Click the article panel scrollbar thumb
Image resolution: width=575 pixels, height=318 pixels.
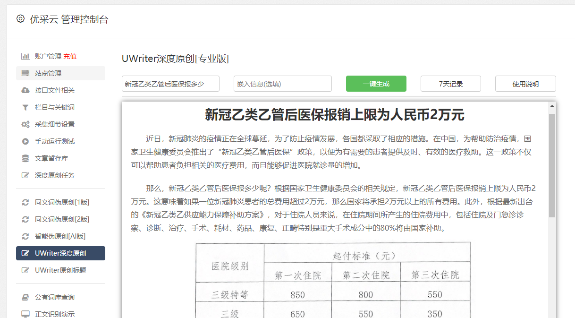pyautogui.click(x=552, y=165)
